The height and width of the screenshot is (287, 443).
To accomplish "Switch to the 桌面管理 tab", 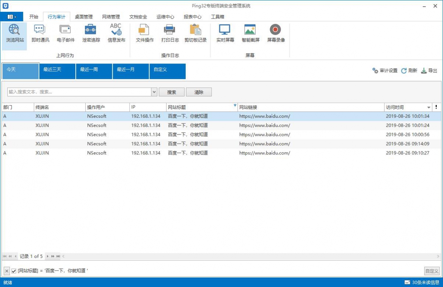I will 84,17.
